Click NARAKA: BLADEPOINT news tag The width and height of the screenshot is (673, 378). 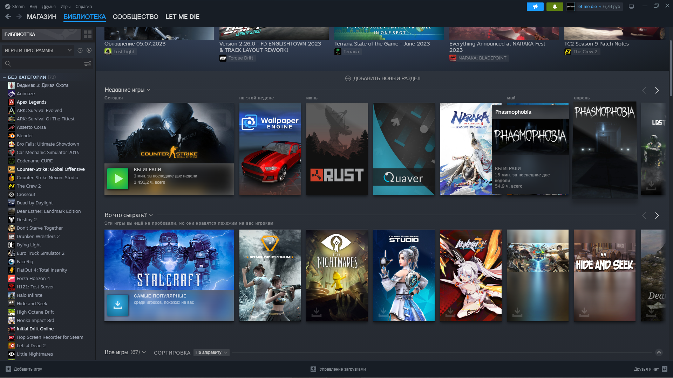point(479,58)
